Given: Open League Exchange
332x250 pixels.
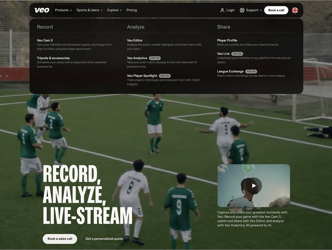Looking at the screenshot, I should (x=230, y=71).
